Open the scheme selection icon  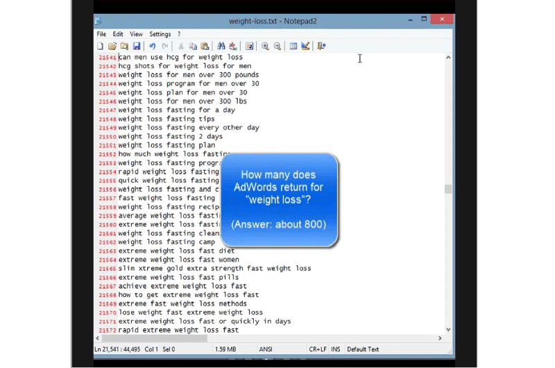pos(293,46)
